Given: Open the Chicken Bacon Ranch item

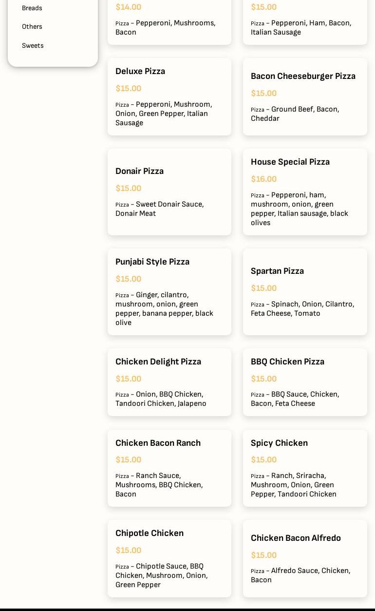Looking at the screenshot, I should tap(158, 443).
